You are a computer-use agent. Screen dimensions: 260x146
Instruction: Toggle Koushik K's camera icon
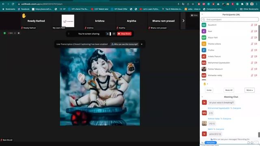point(256,25)
